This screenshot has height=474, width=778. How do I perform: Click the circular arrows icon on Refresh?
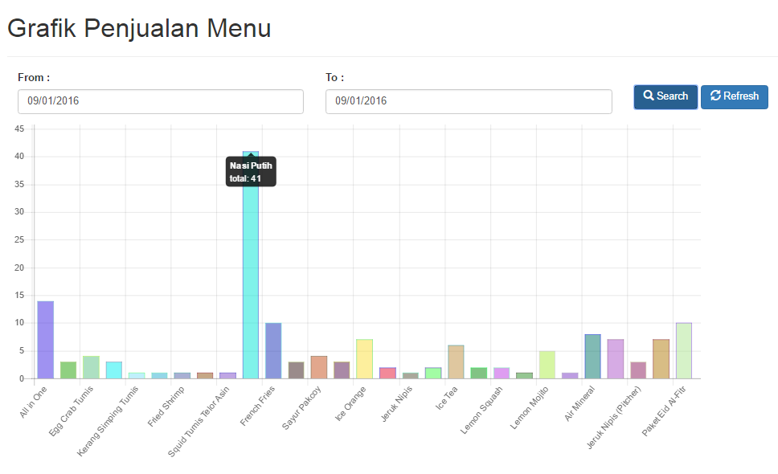(715, 96)
